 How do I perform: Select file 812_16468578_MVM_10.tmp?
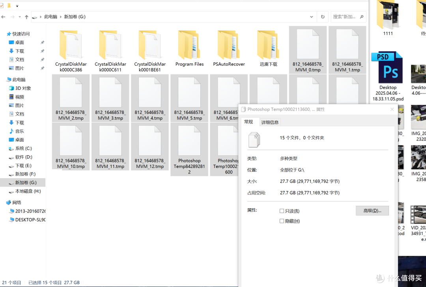(x=71, y=147)
